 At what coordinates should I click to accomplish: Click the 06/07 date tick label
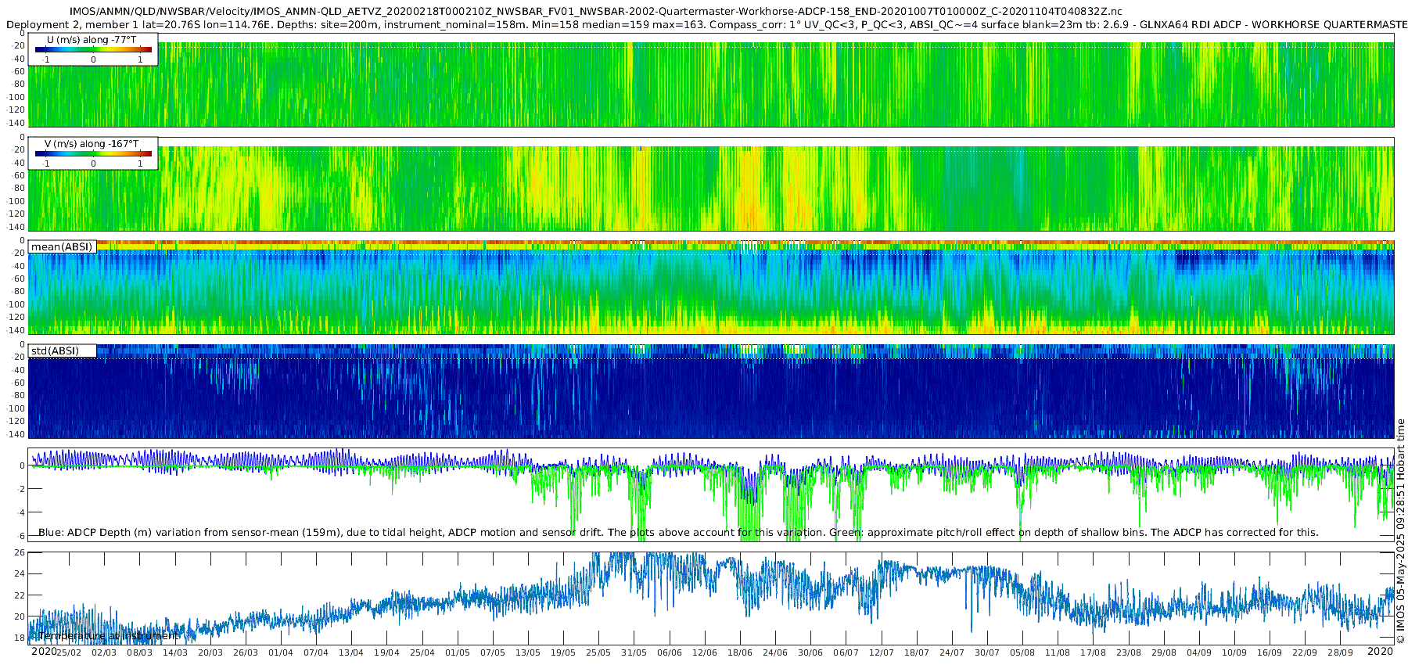pos(846,652)
